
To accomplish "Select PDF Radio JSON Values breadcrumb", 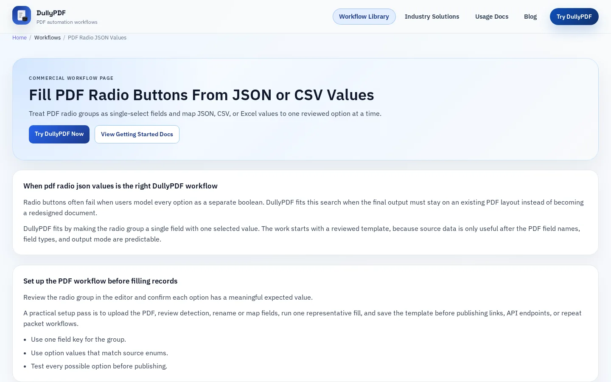I will tap(97, 38).
